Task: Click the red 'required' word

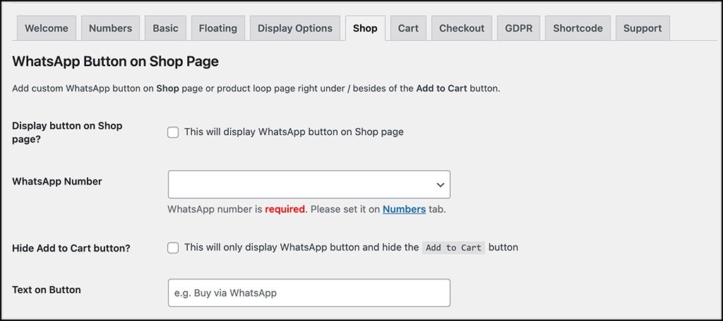Action: (285, 209)
